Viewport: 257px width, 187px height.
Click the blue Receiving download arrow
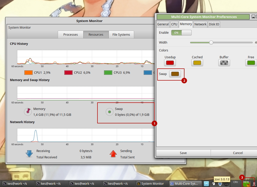[30, 154]
